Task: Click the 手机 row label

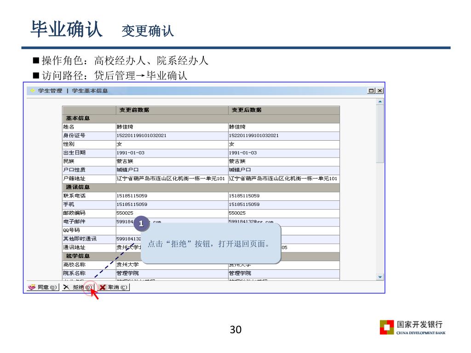Action: tap(69, 205)
